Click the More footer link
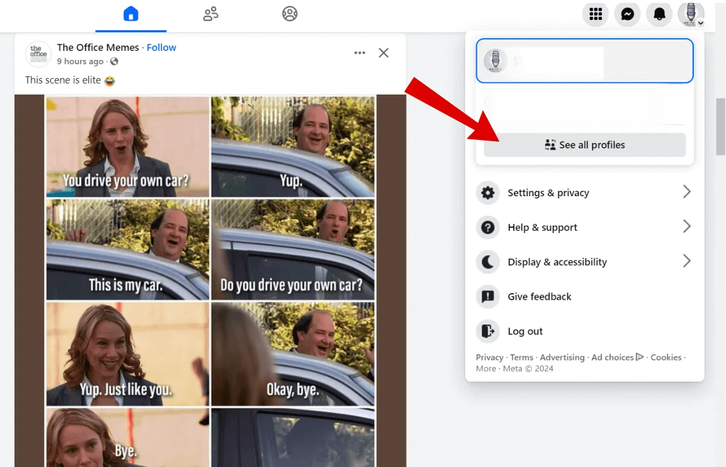This screenshot has height=467, width=726. (486, 368)
